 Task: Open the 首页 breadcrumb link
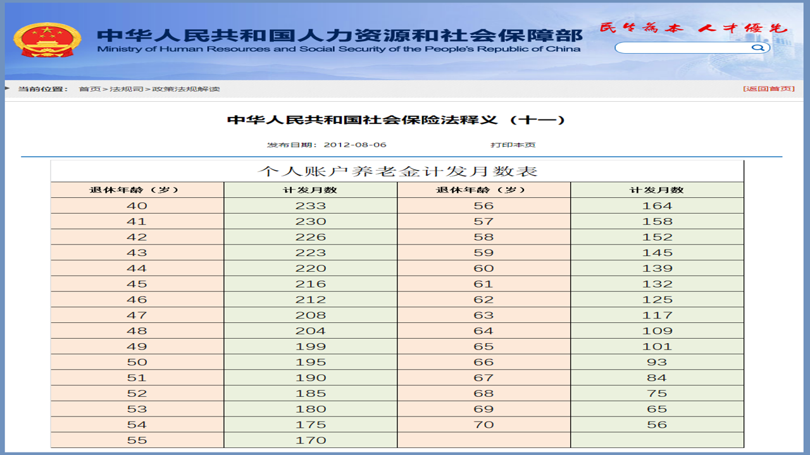click(x=90, y=89)
